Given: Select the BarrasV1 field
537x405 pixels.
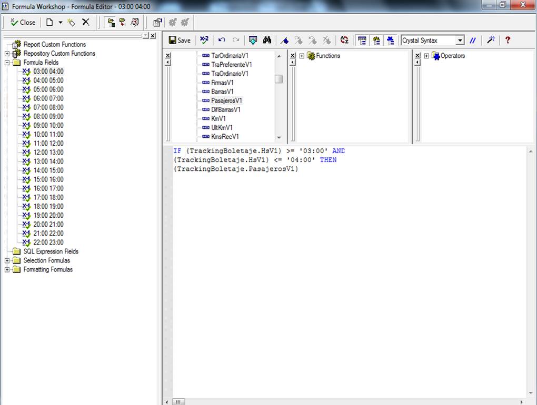Looking at the screenshot, I should pyautogui.click(x=222, y=92).
